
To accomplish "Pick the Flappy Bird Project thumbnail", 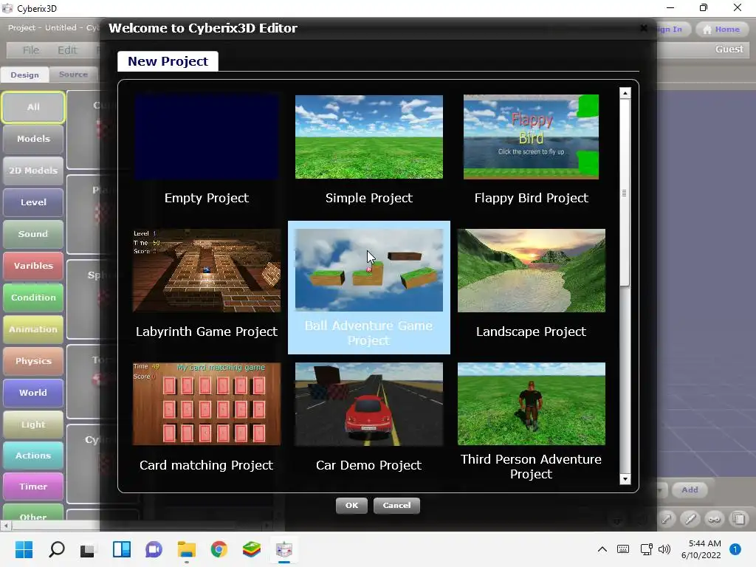I will (x=531, y=137).
